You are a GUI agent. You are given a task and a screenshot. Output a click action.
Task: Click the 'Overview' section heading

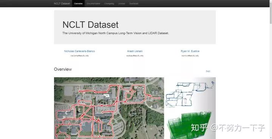coord(63,69)
